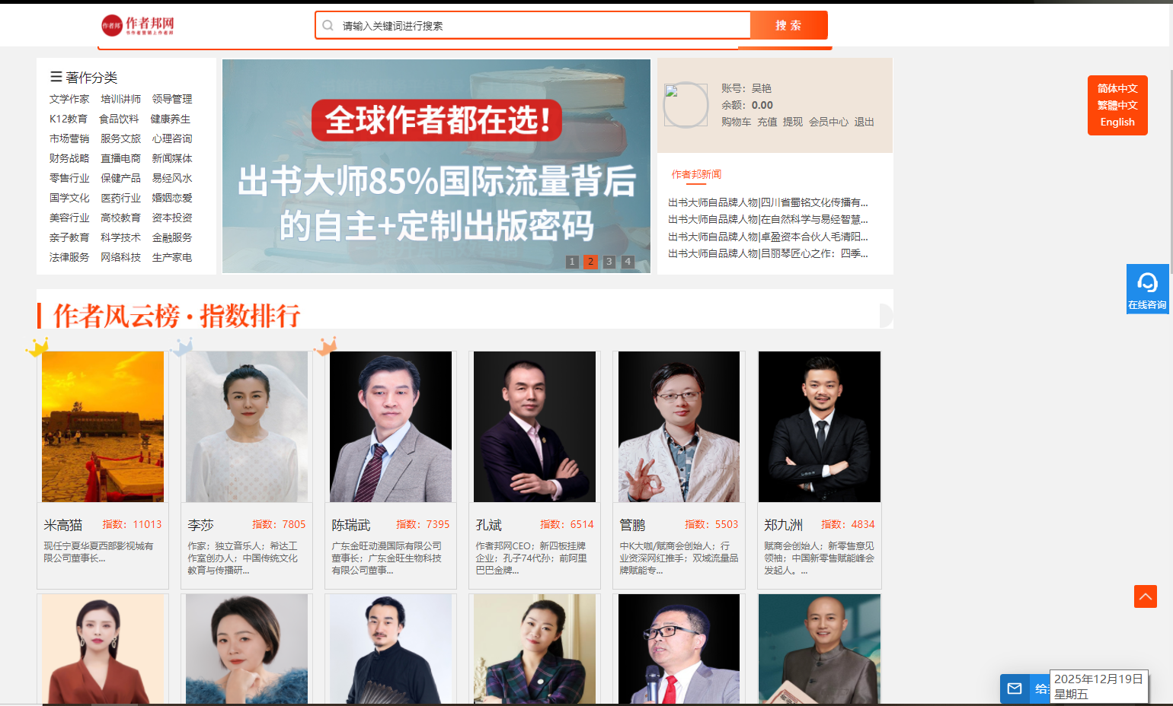Screen dimensions: 1173x706
Task: Switch language to 繁體中文
Action: coord(1117,105)
